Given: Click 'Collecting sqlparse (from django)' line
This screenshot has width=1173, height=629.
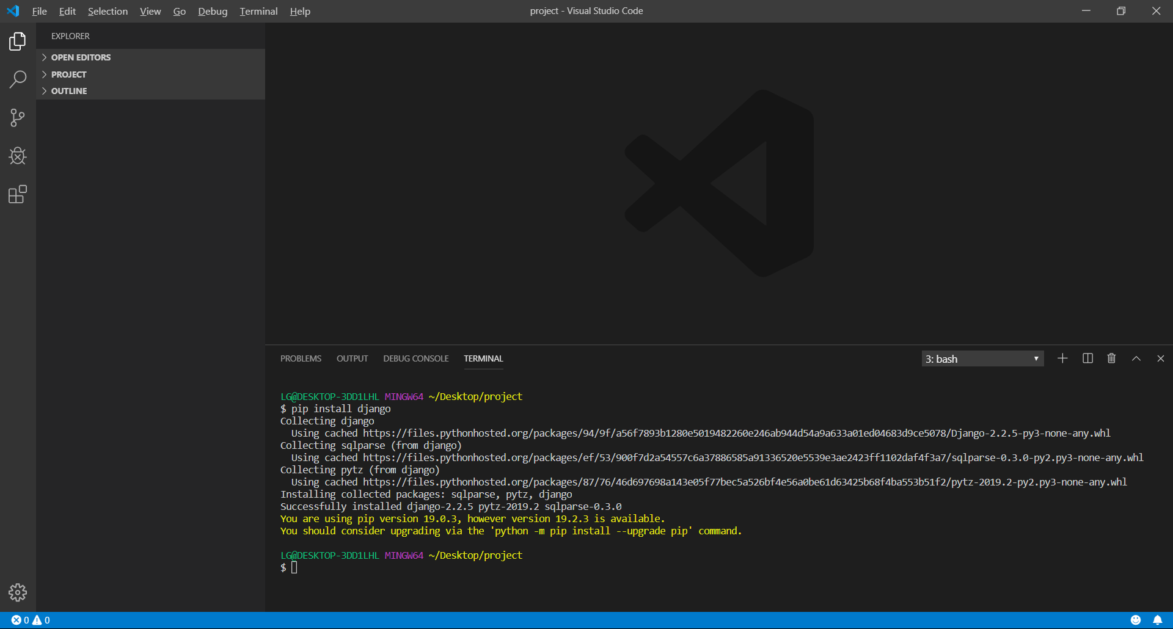Looking at the screenshot, I should point(371,445).
